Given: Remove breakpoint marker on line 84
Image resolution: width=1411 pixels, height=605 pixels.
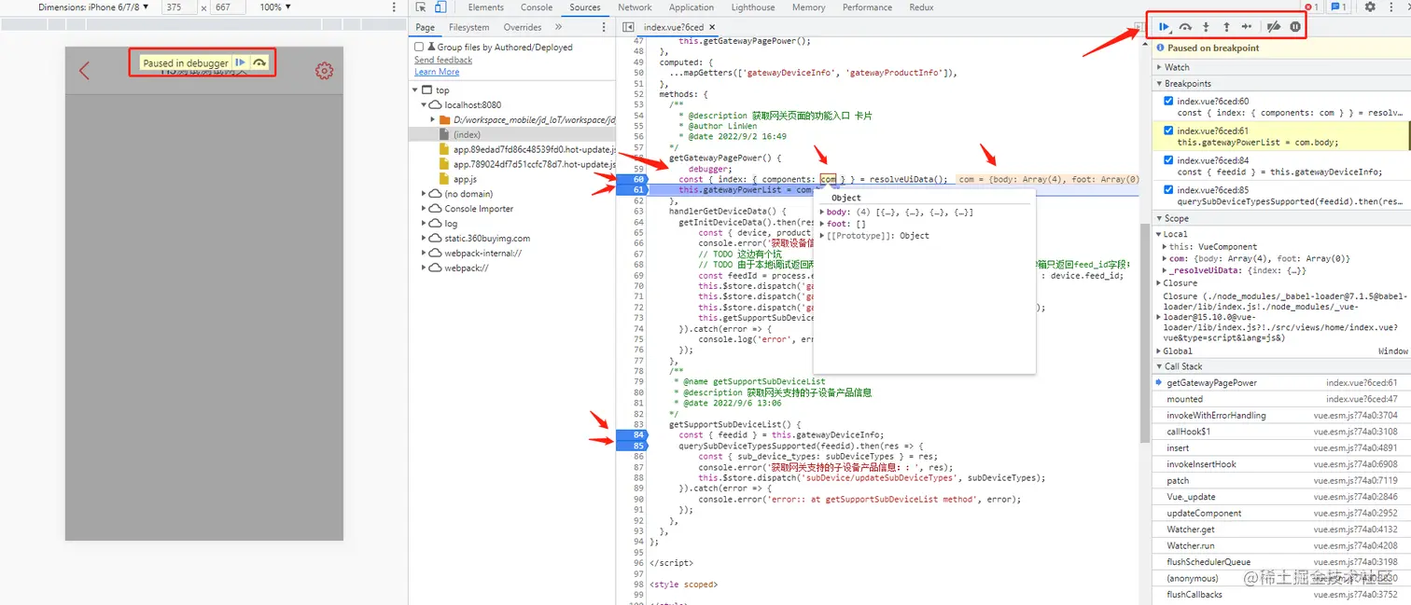Looking at the screenshot, I should tap(634, 434).
